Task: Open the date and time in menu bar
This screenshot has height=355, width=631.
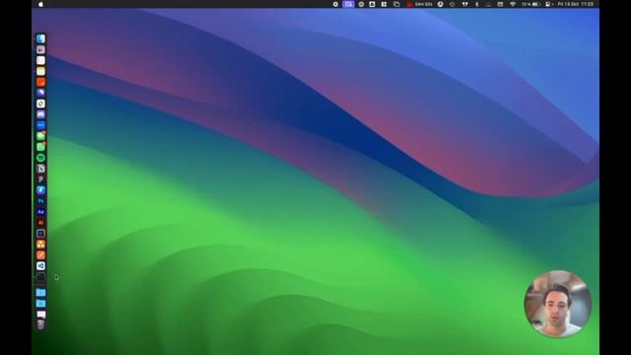Action: (576, 4)
